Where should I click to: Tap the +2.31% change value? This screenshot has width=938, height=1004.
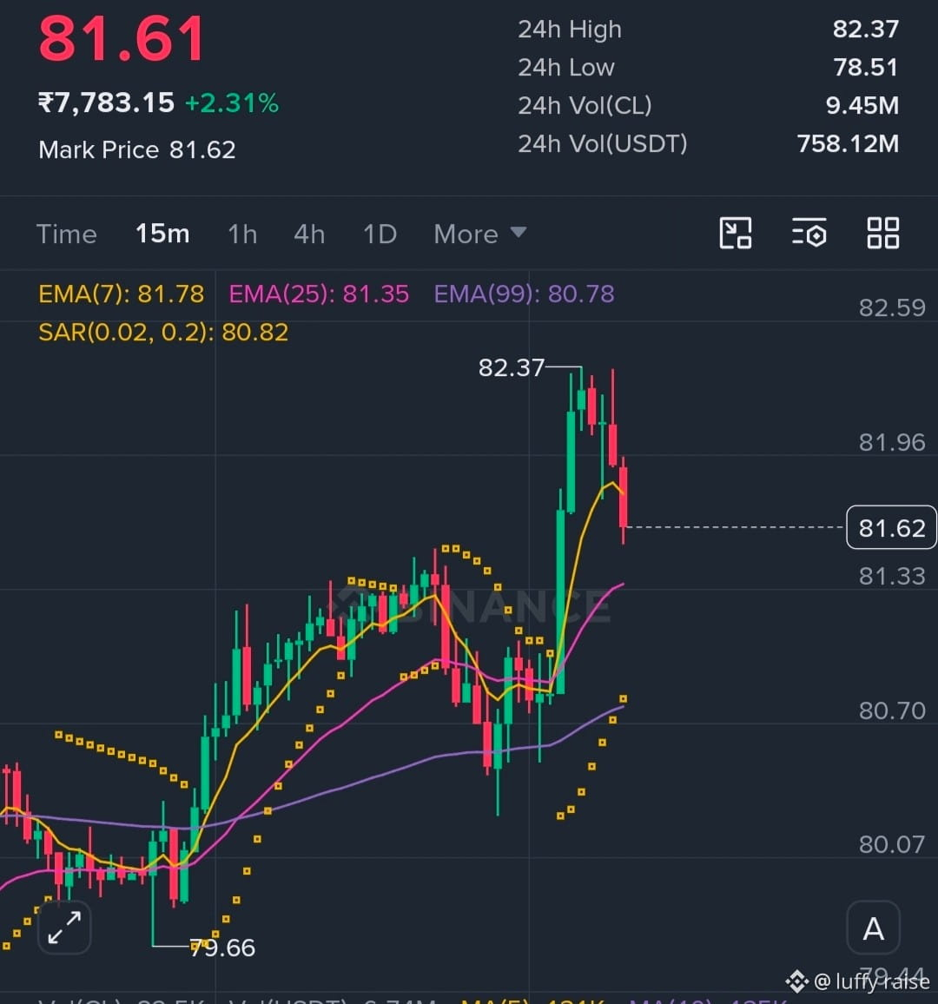(x=232, y=103)
